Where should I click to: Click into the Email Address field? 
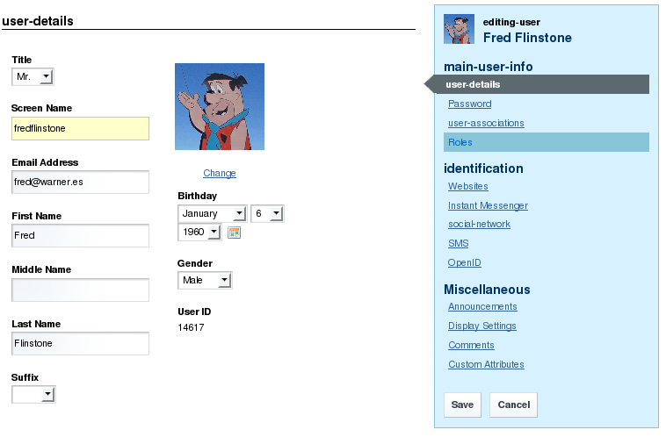(x=80, y=182)
